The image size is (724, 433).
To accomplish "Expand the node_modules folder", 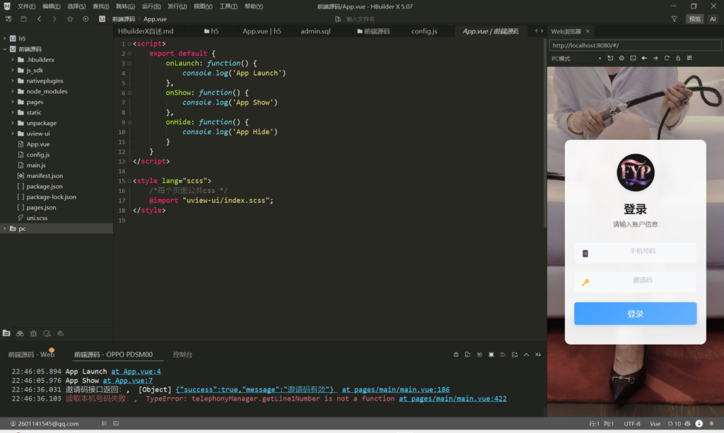I will 13,91.
